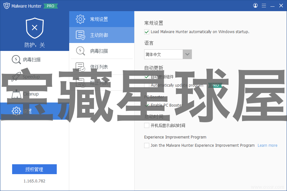This screenshot has width=287, height=191.
Task: Click version number 1.165.0.782
Action: pyautogui.click(x=34, y=181)
